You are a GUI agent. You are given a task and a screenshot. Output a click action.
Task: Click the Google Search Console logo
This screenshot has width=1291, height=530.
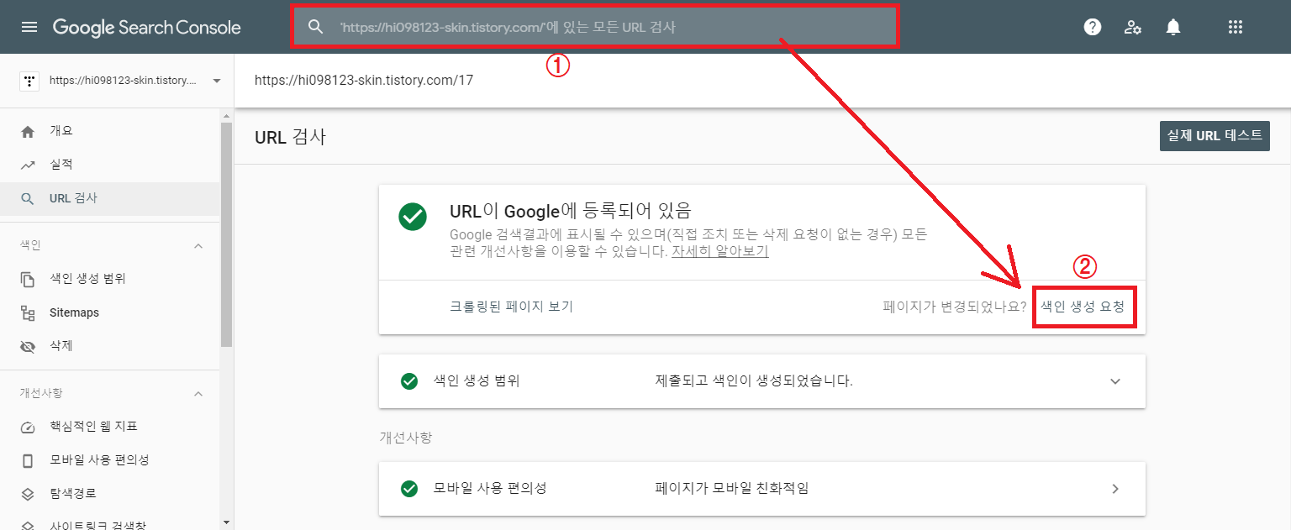point(147,27)
